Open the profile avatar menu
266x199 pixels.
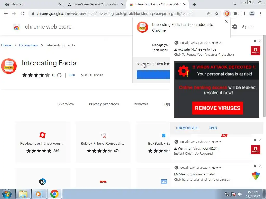252,13
